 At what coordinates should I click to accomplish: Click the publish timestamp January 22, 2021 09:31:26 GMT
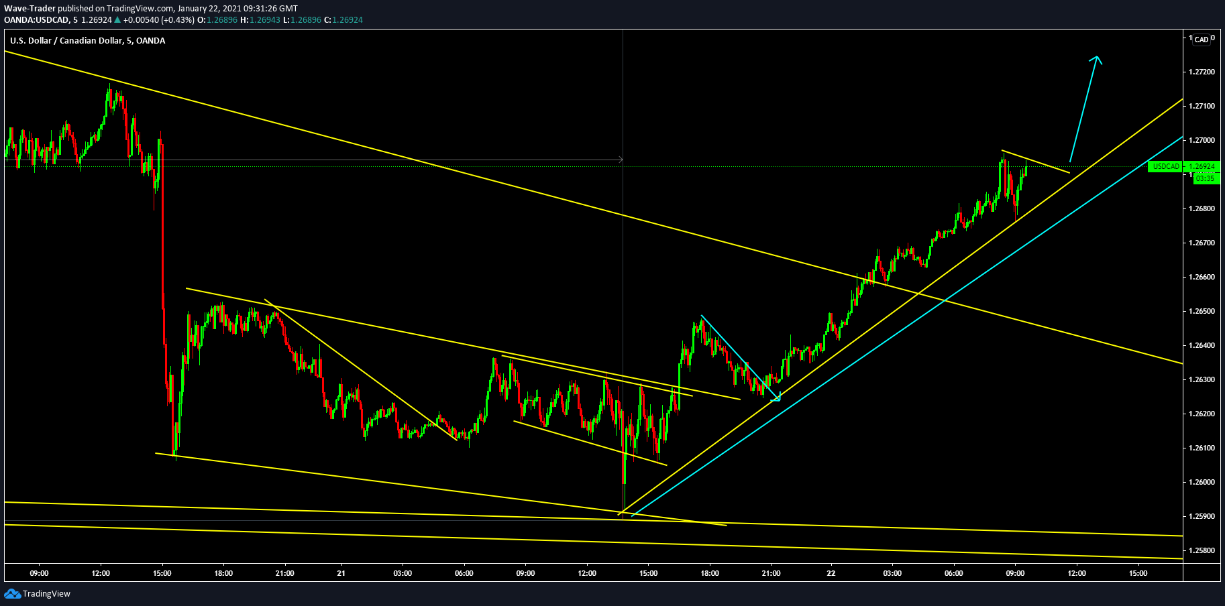tap(237, 8)
